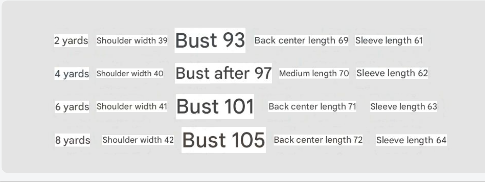Viewport: 485px width, 185px height.
Task: Click the '4 yards' size label
Action: click(72, 74)
